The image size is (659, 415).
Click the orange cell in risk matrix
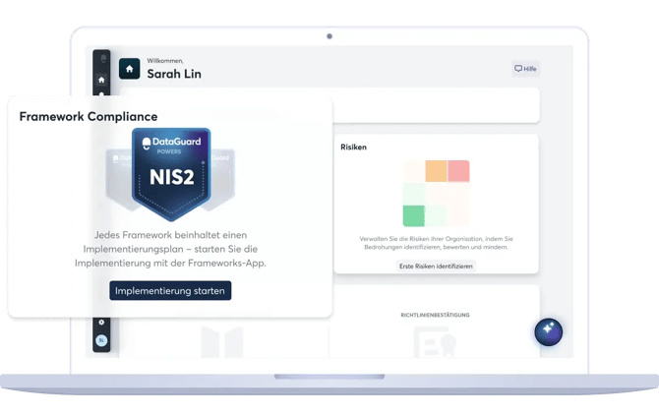click(436, 171)
